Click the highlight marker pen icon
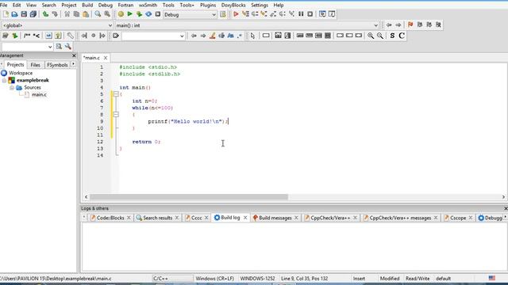Image resolution: width=508 pixels, height=285 pixels. pyautogui.click(x=212, y=36)
